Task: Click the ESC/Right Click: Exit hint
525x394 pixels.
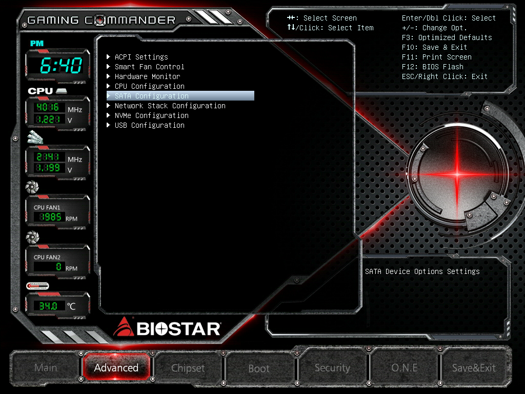Action: [445, 76]
